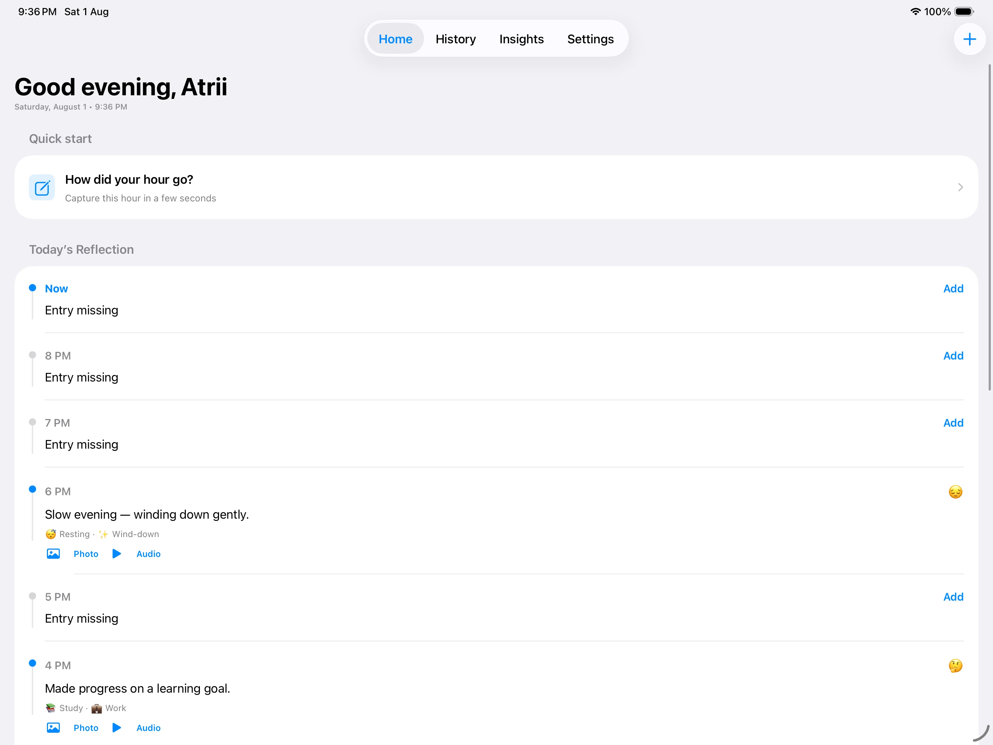Open the 4 PM entry photo icon
Screen dimensions: 993x745
coord(53,727)
